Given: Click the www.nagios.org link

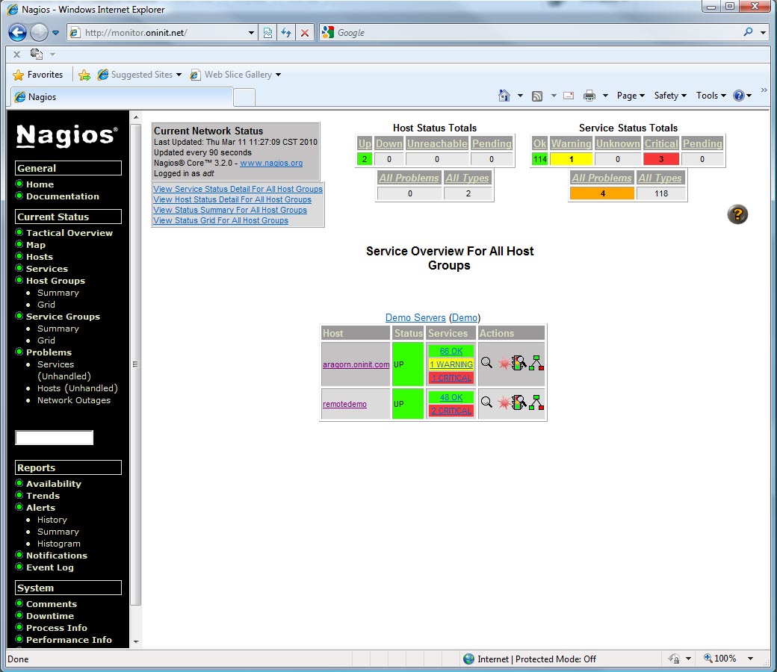Looking at the screenshot, I should point(271,163).
